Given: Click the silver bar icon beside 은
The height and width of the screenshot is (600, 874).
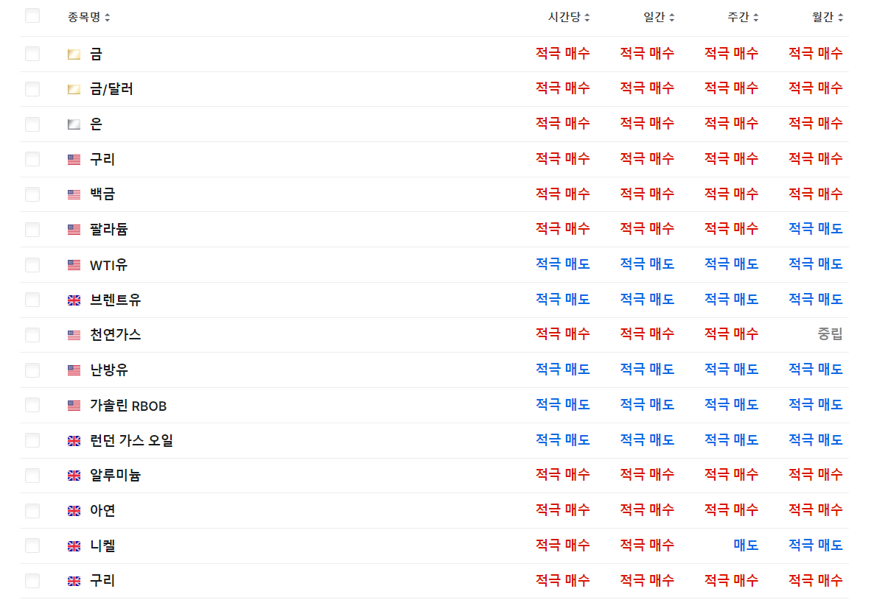Looking at the screenshot, I should (x=74, y=124).
